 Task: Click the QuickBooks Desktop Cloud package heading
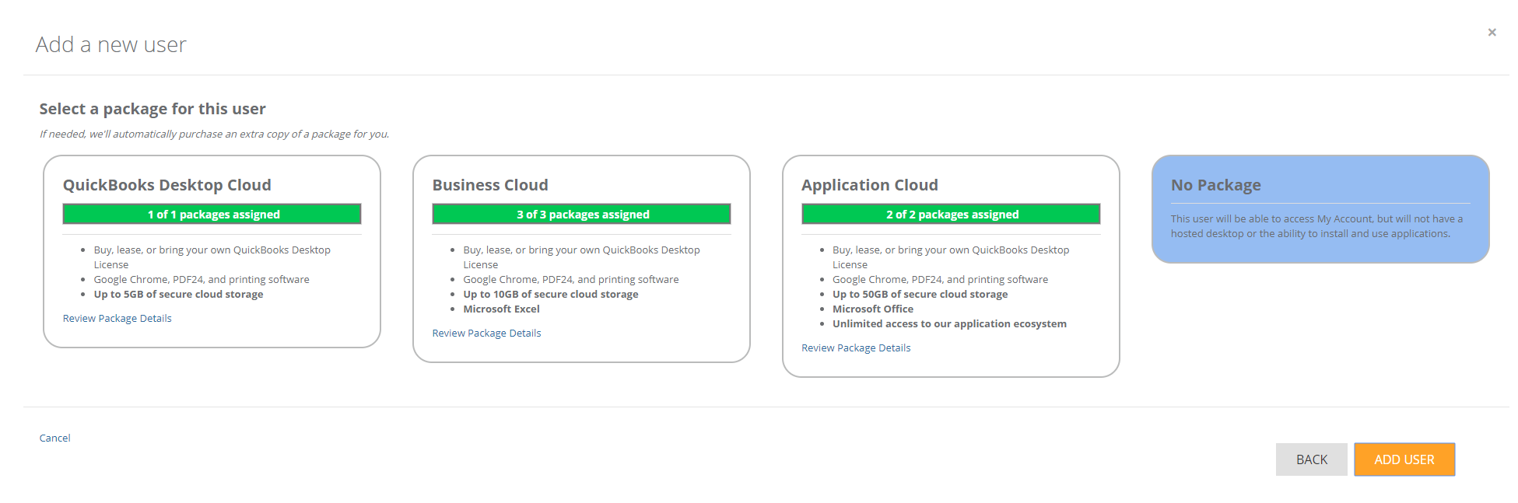[x=167, y=185]
